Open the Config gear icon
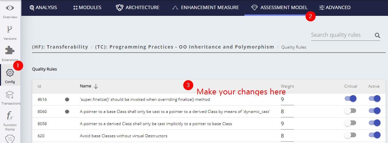The image size is (388, 143). click(x=10, y=73)
